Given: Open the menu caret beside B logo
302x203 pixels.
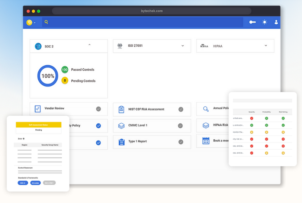Looking at the screenshot, I should tap(35, 23).
